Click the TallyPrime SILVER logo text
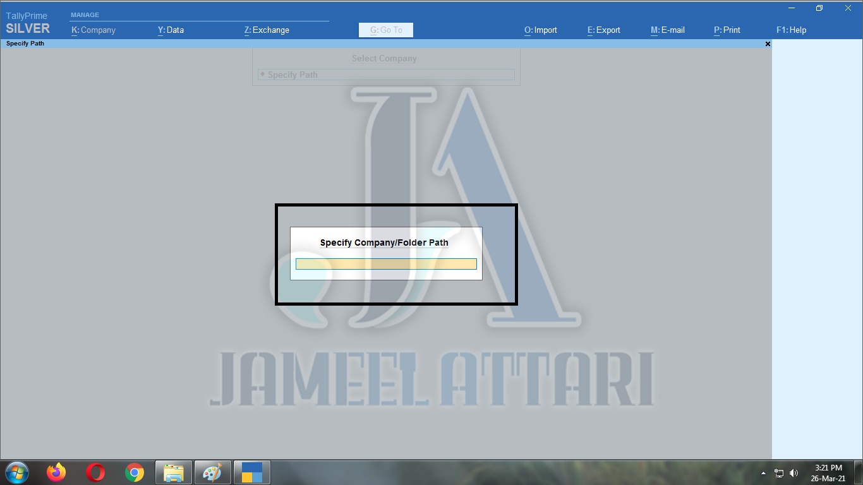863x485 pixels. pyautogui.click(x=27, y=23)
